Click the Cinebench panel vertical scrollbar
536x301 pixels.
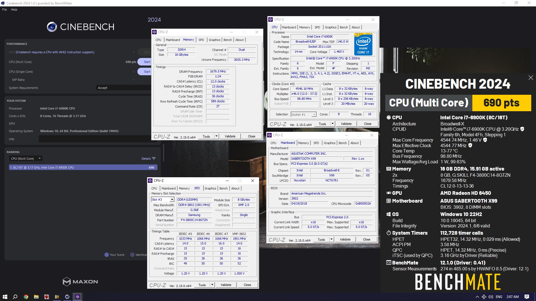click(x=163, y=153)
